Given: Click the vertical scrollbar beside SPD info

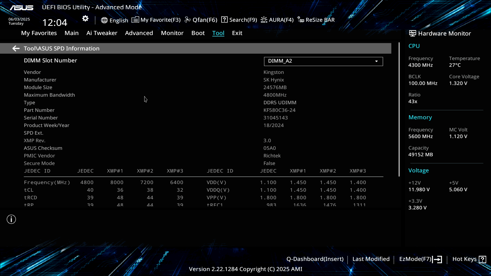Looking at the screenshot, I should click(x=399, y=110).
